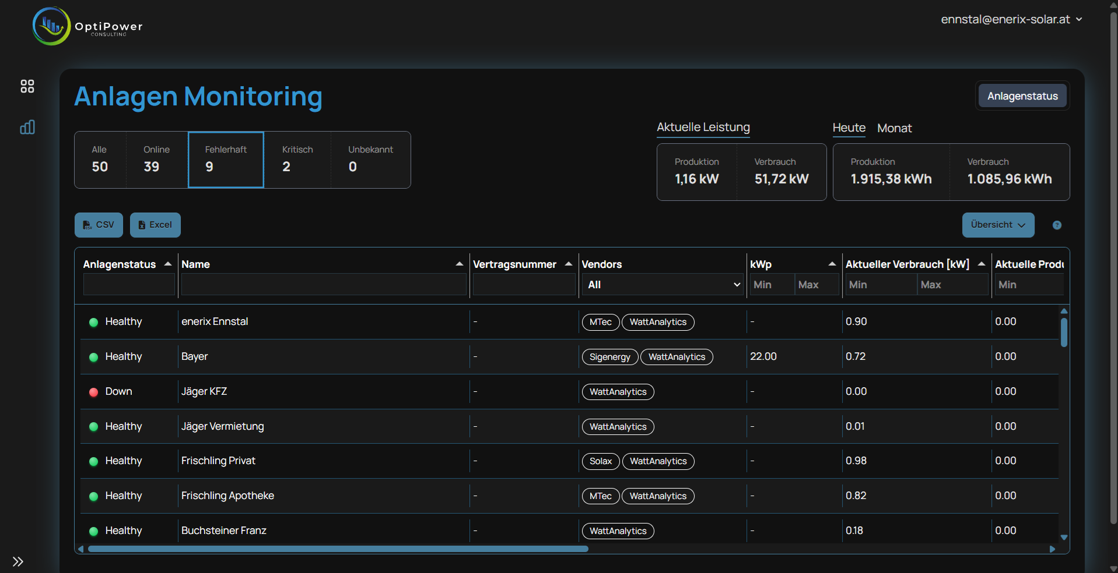Screen dimensions: 1118x573
Task: Sort by kWp column arrow
Action: pos(832,264)
